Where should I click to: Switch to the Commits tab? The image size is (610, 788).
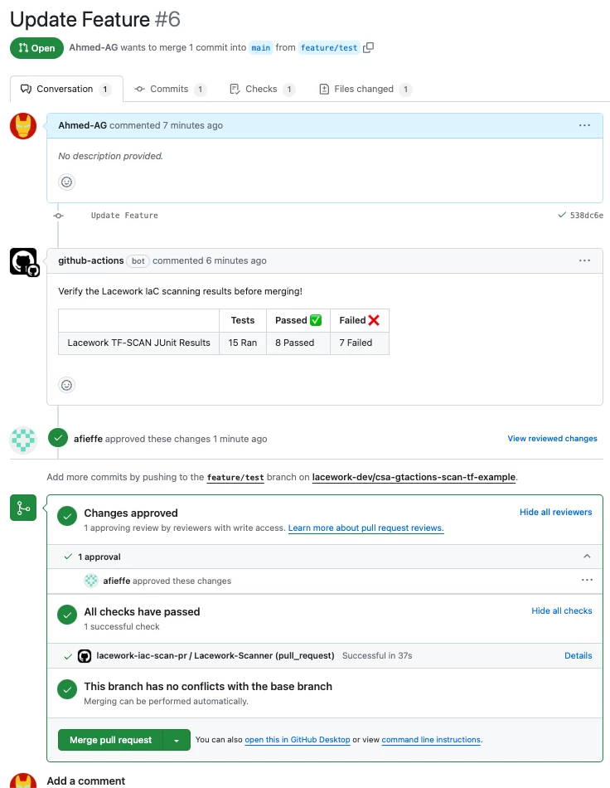tap(170, 89)
